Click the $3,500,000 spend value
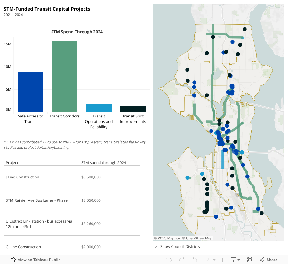288x264 pixels. click(x=91, y=177)
